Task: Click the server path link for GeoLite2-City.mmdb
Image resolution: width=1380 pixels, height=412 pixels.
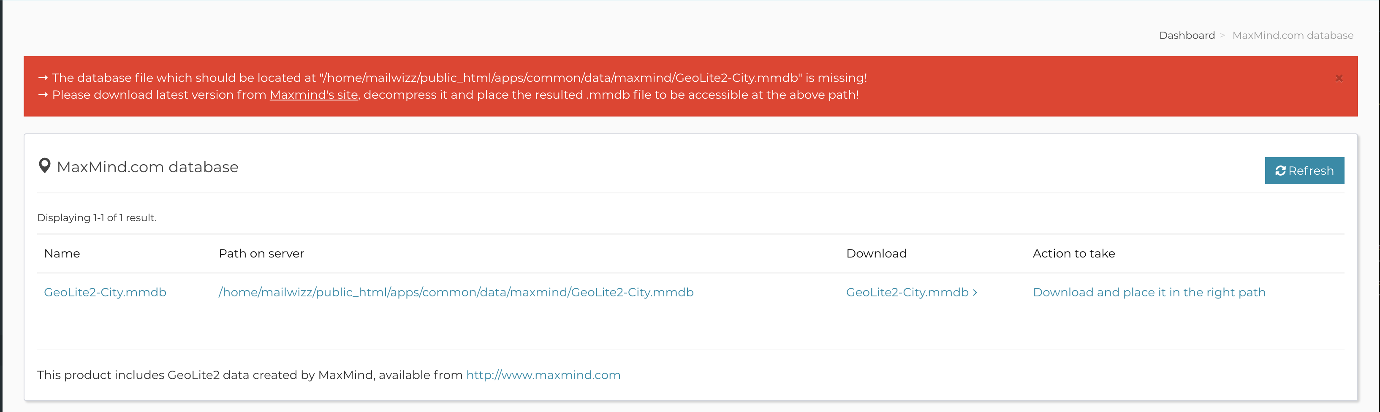Action: (x=456, y=292)
